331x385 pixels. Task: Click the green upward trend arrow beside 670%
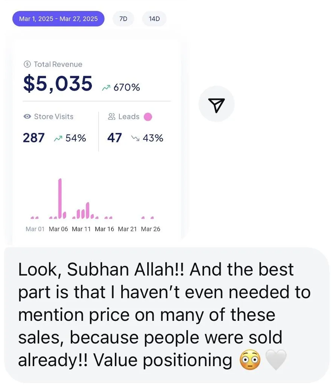pos(106,88)
